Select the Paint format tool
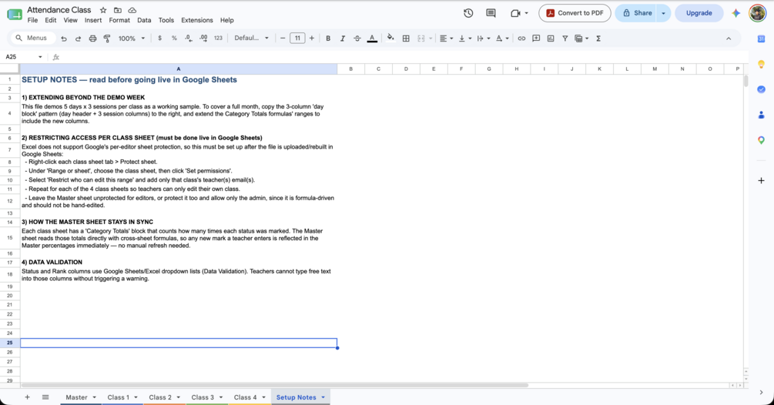This screenshot has width=774, height=405. (107, 38)
